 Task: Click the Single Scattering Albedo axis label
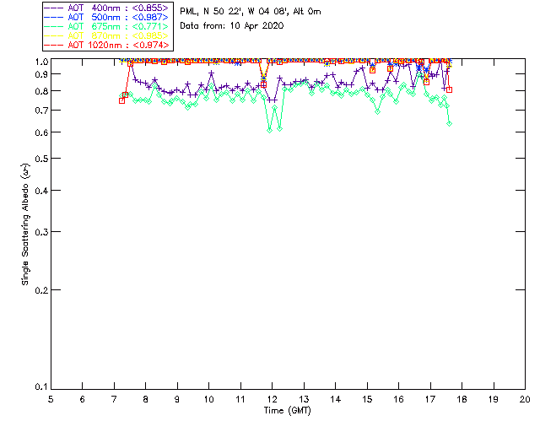[25, 224]
